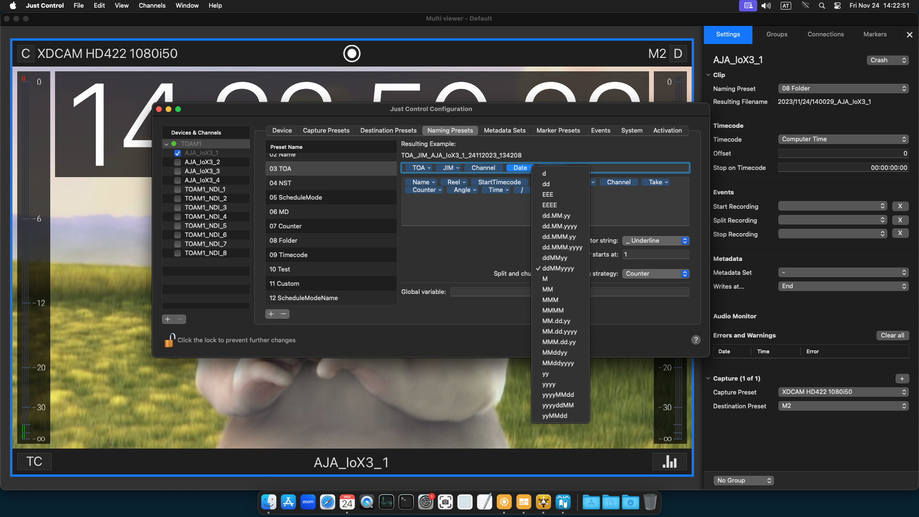Clear the Start Recording event with X
The width and height of the screenshot is (919, 517).
pyautogui.click(x=900, y=206)
